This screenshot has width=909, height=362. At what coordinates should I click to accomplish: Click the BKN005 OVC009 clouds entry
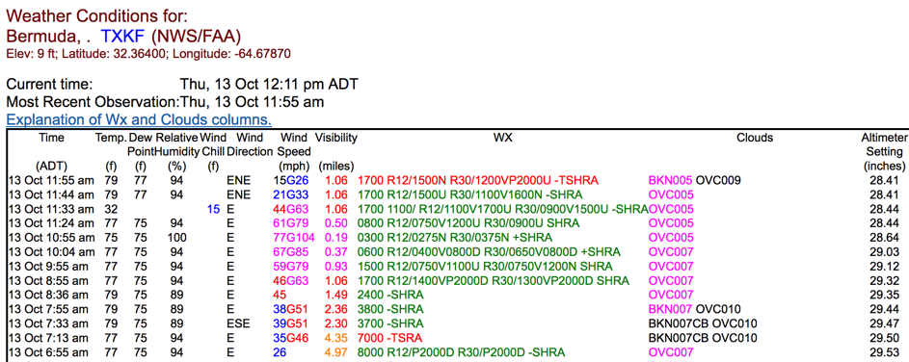[x=694, y=180]
